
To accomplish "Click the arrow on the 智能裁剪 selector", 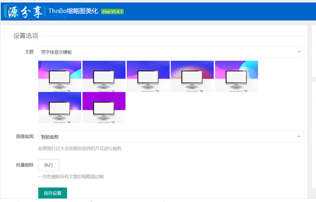I will tap(299, 136).
